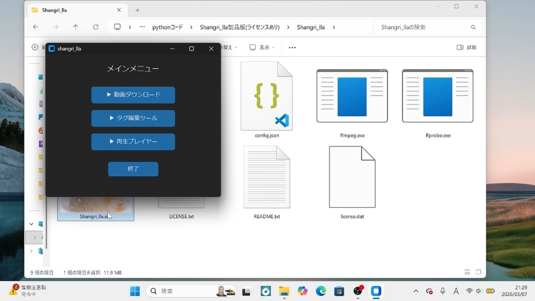The width and height of the screenshot is (535, 301).
Task: Navigate to Shangri_lla製品版(ライセンスあり) breadcrumb
Action: [x=239, y=27]
